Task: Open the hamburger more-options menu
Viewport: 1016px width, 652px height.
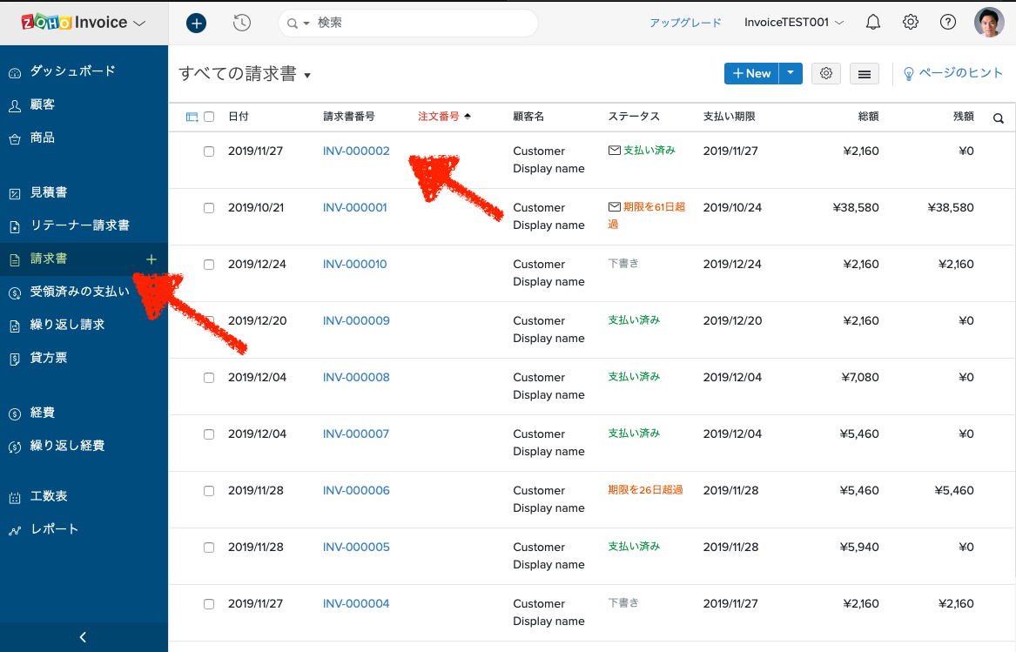Action: (865, 74)
